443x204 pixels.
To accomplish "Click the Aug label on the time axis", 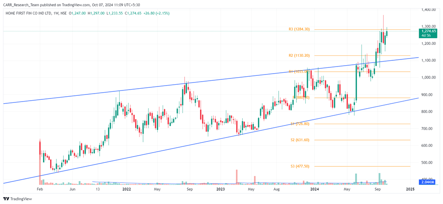I will 277,189.
